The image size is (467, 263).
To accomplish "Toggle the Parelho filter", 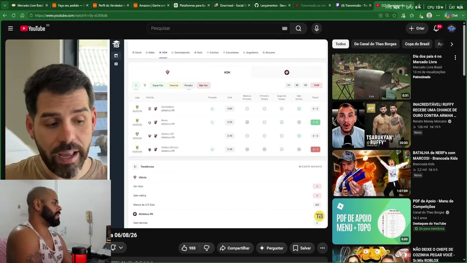I will [189, 85].
